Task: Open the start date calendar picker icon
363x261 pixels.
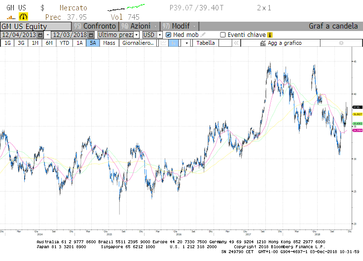Action: (x=40, y=35)
